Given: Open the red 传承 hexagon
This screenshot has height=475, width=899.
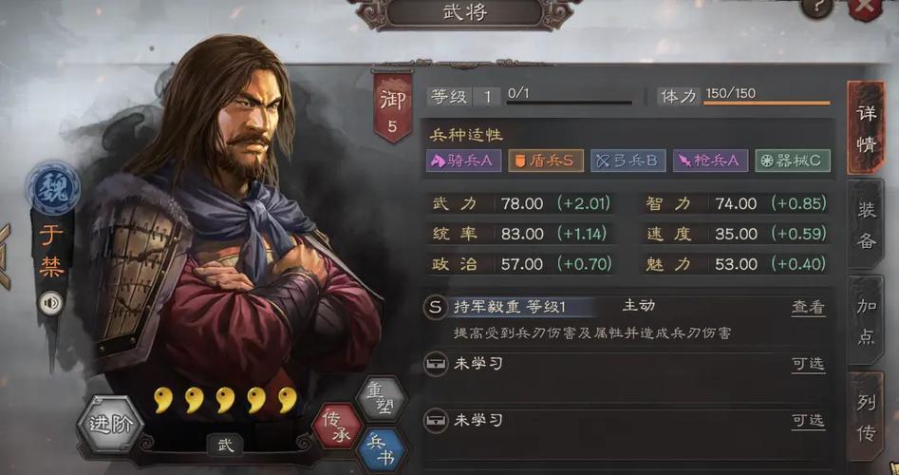Looking at the screenshot, I should pos(337,427).
